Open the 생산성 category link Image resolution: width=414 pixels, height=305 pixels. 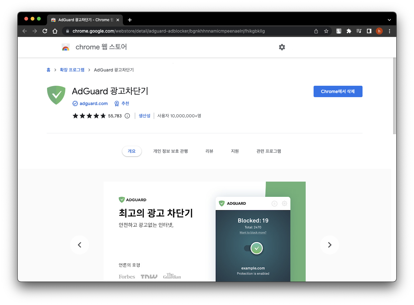144,116
